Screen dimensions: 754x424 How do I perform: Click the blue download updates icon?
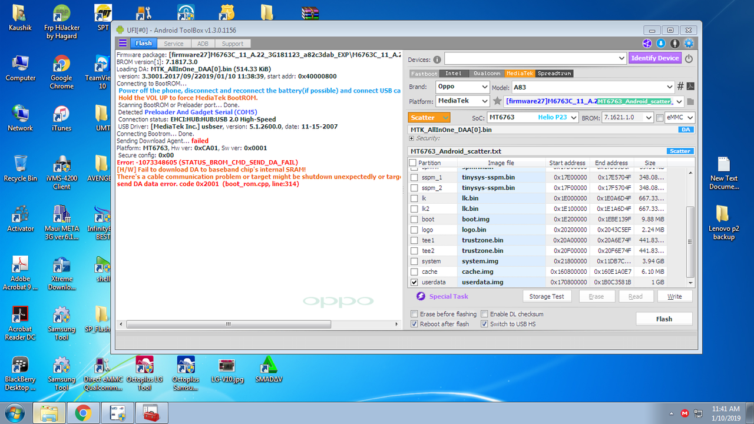(x=661, y=43)
